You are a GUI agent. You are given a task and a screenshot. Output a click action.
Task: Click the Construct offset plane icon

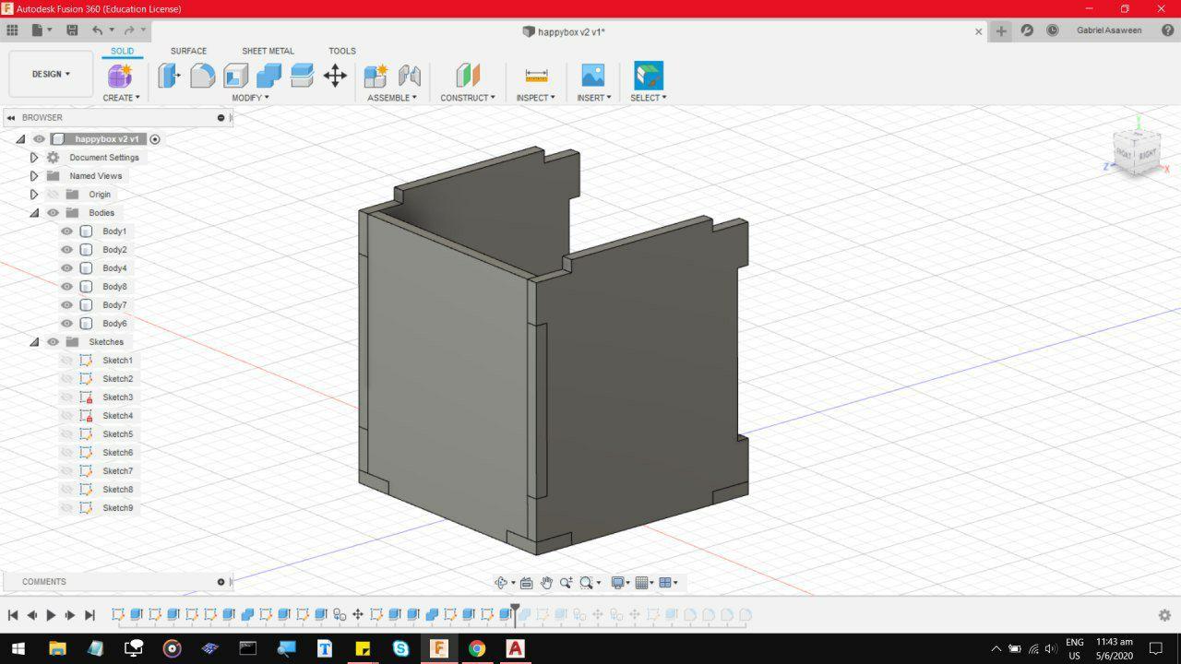click(x=468, y=76)
